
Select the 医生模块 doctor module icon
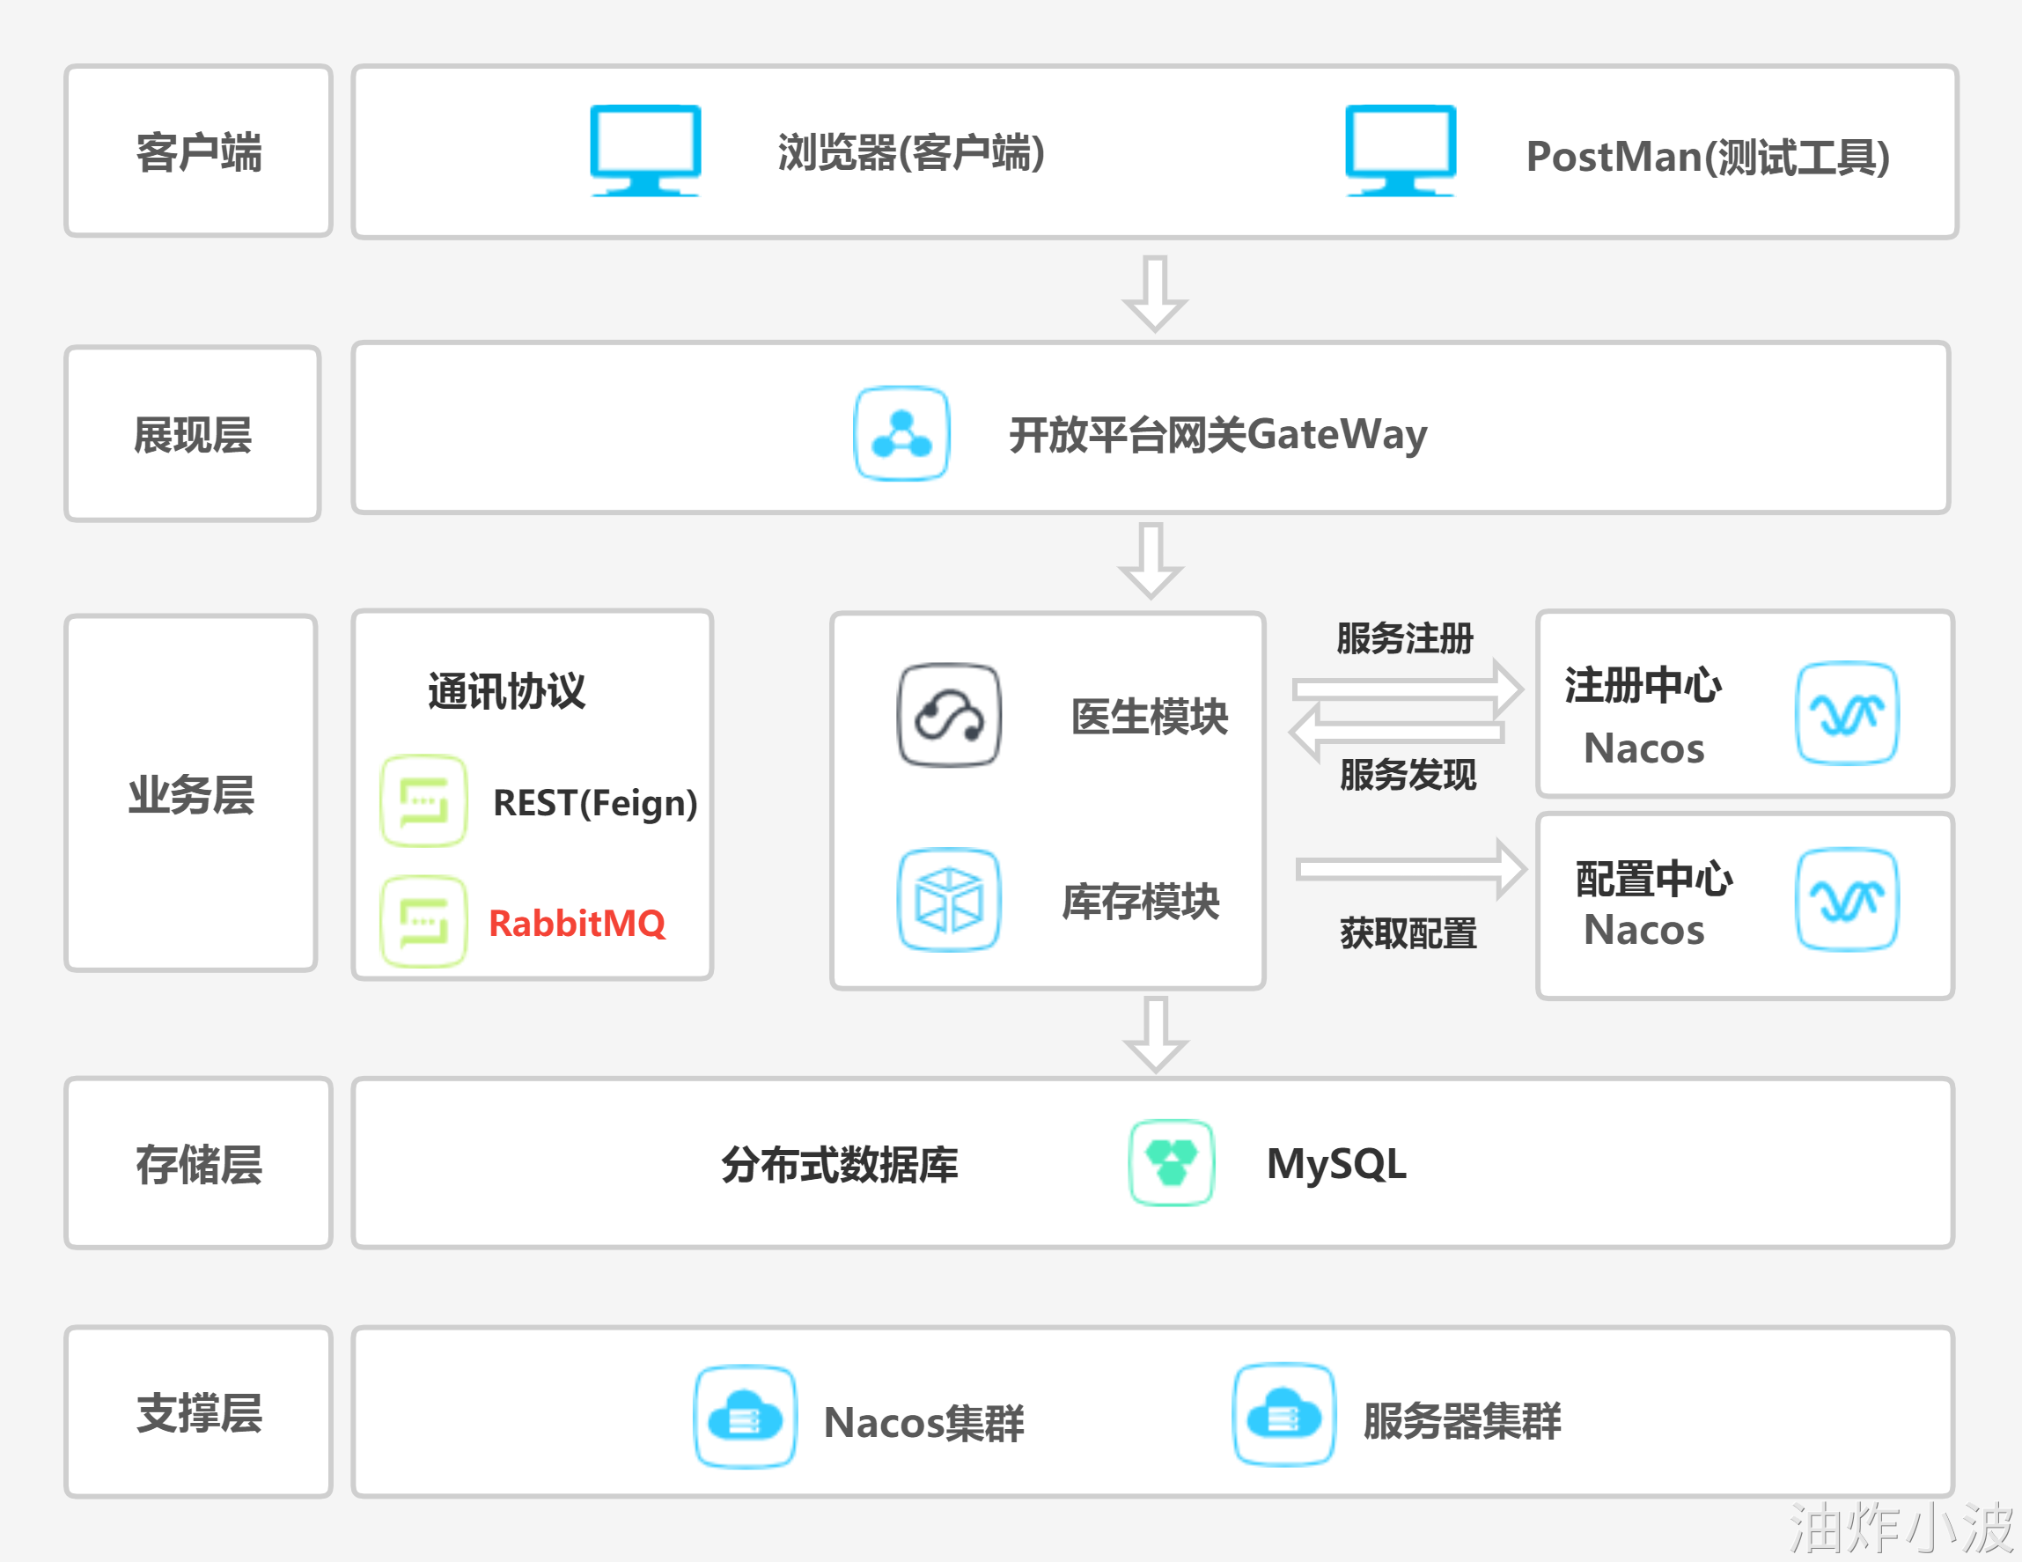[x=949, y=715]
